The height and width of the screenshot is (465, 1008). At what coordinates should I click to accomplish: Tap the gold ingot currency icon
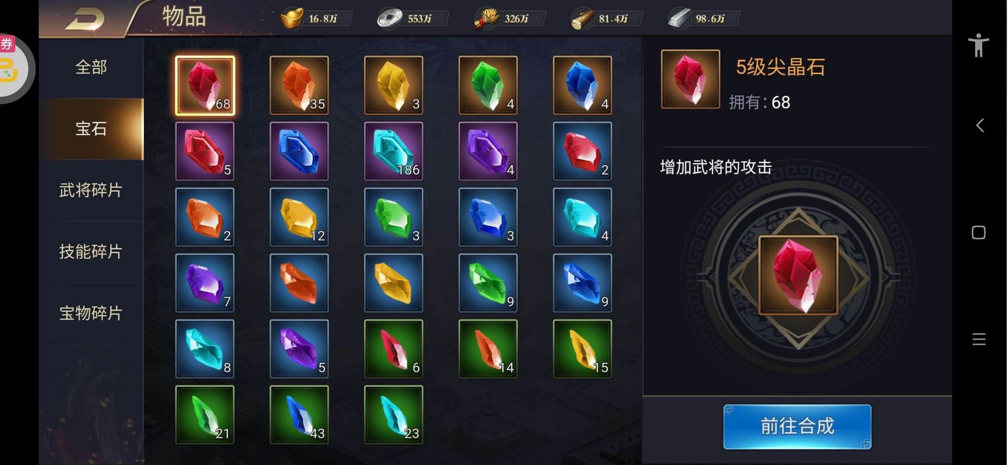coord(292,19)
